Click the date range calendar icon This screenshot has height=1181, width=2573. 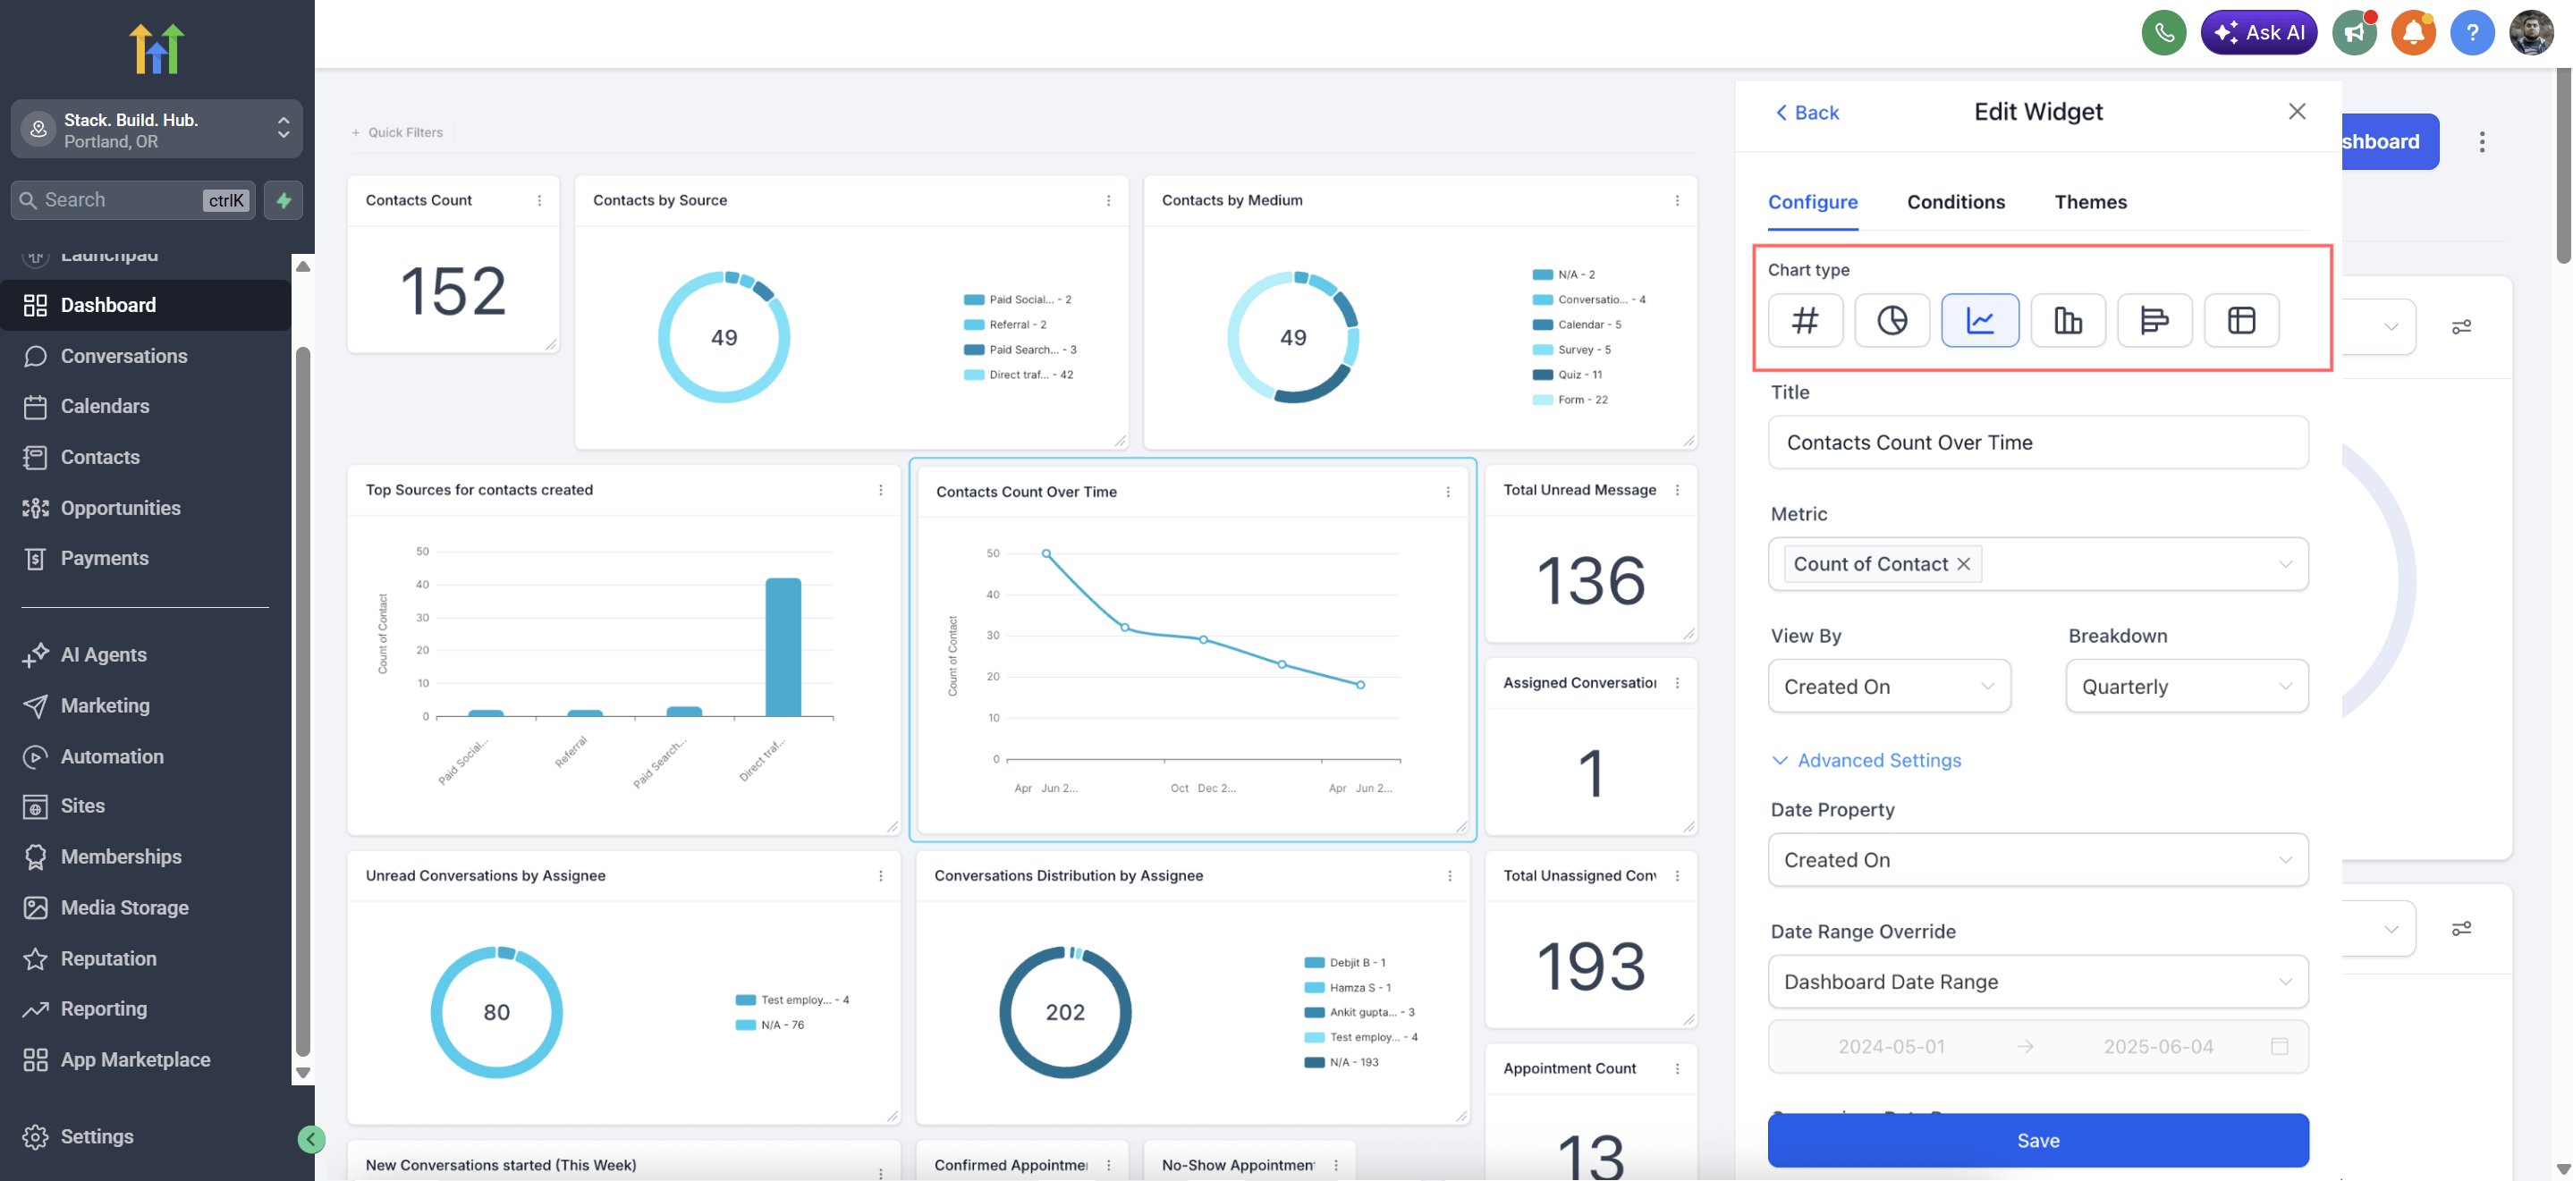[x=2280, y=1046]
